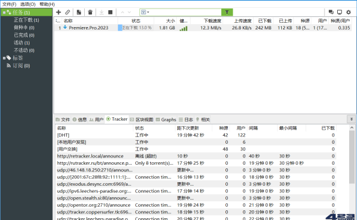Select 做种中 (0) in sidebar
The image size is (357, 220).
point(24,28)
